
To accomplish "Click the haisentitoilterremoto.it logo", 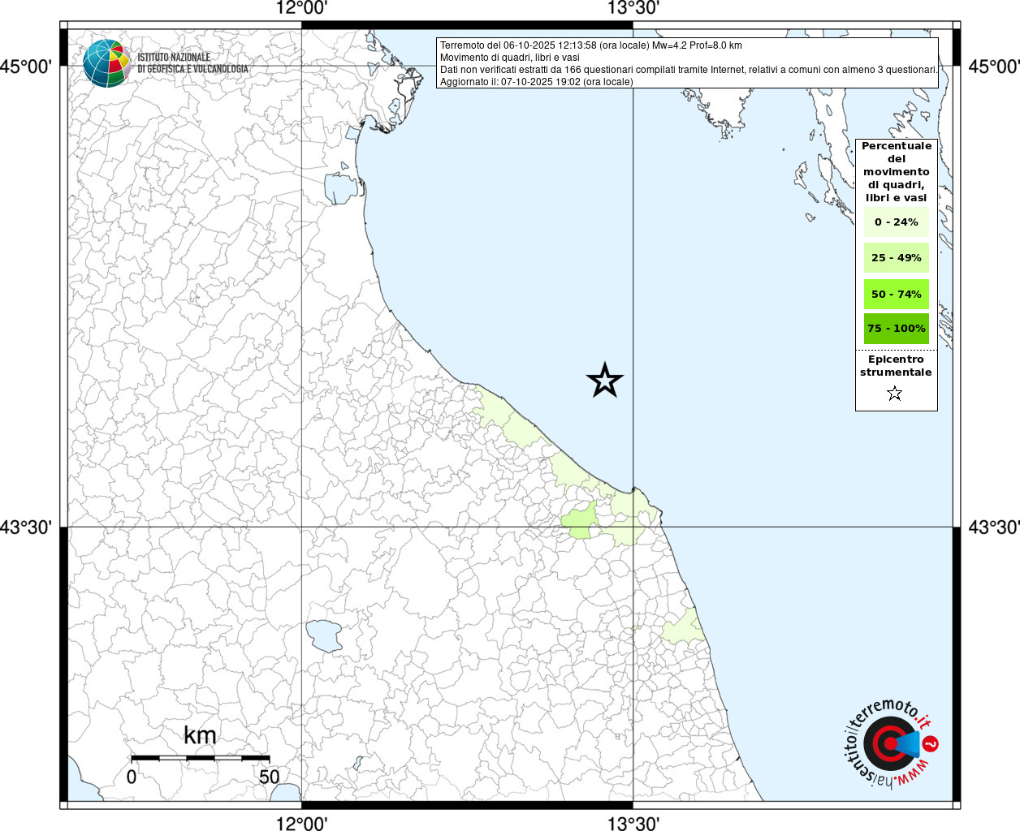I will click(892, 743).
